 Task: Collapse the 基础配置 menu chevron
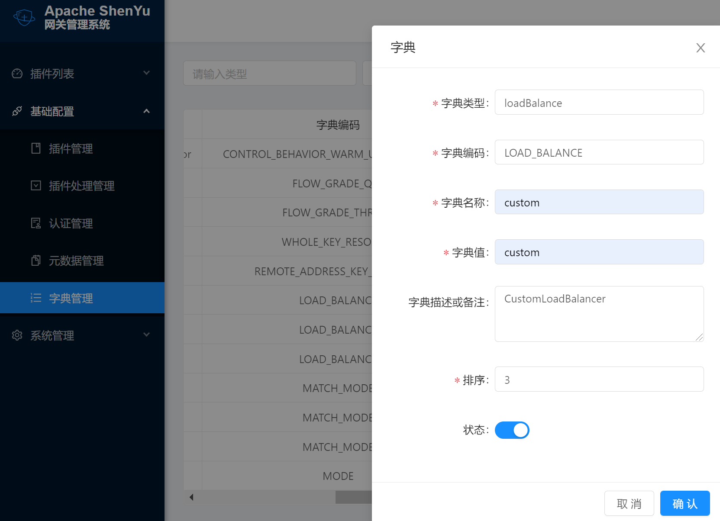pyautogui.click(x=147, y=111)
